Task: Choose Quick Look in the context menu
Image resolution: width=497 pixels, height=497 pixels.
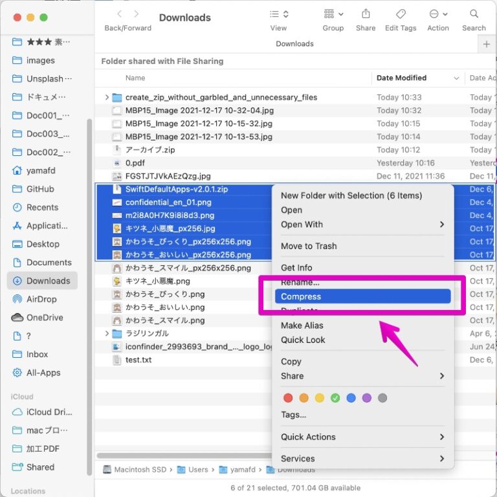Action: (362, 340)
